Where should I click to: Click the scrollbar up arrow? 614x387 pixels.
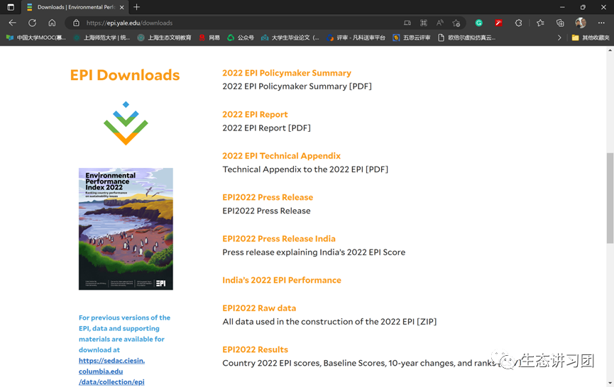tap(610, 50)
